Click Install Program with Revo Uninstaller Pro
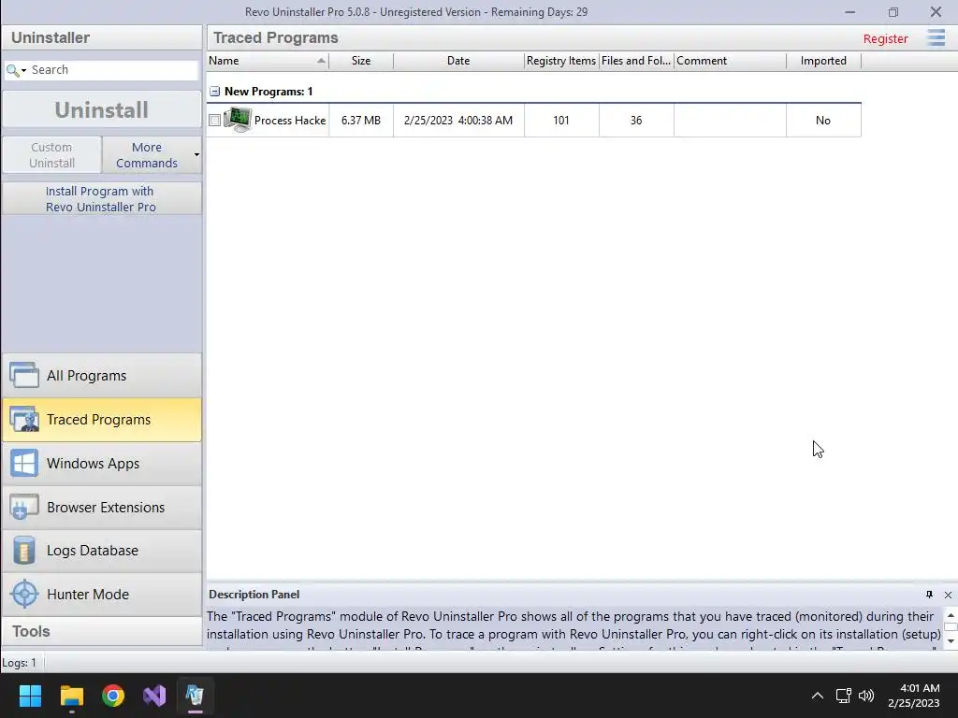The image size is (958, 718). [x=101, y=199]
